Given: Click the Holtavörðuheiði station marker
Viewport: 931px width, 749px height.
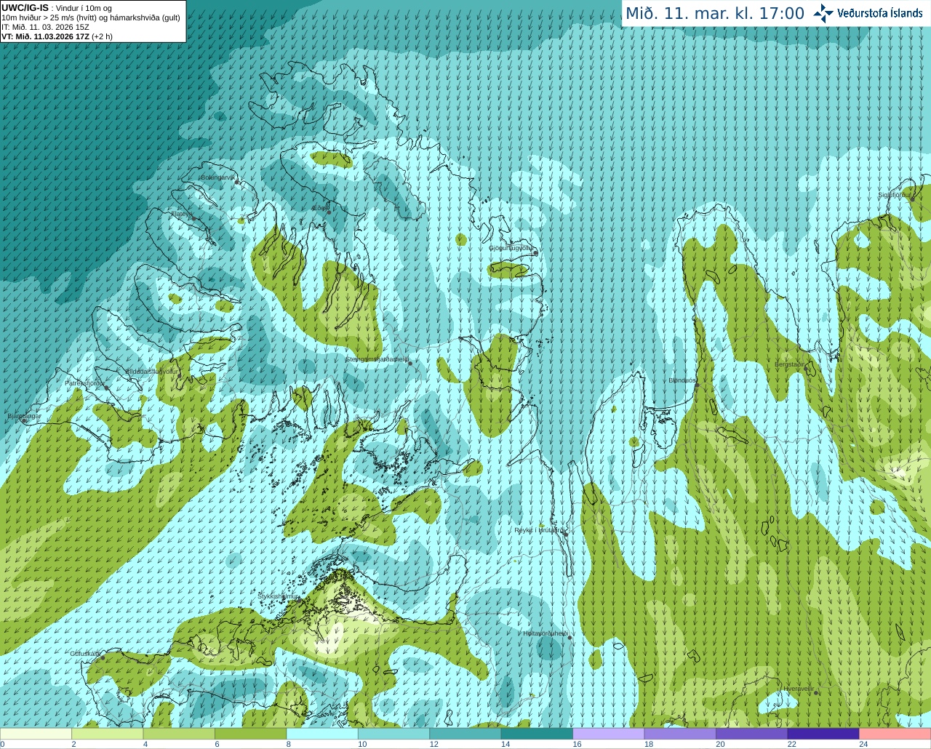Looking at the screenshot, I should [570, 638].
